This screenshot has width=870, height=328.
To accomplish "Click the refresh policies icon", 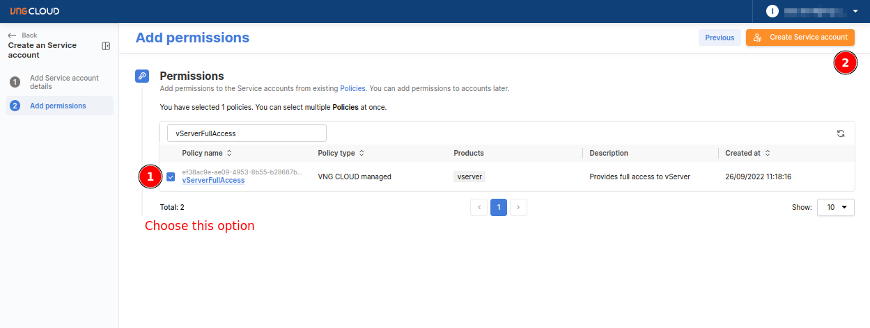I will [x=841, y=133].
